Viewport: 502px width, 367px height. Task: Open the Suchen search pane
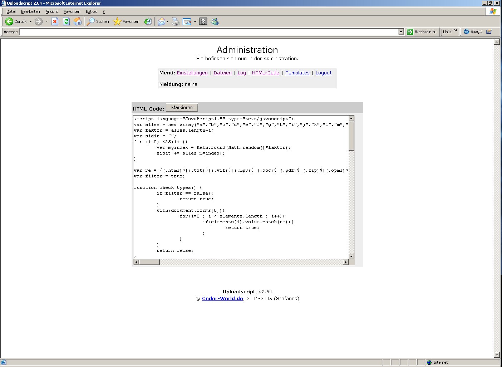pyautogui.click(x=98, y=21)
